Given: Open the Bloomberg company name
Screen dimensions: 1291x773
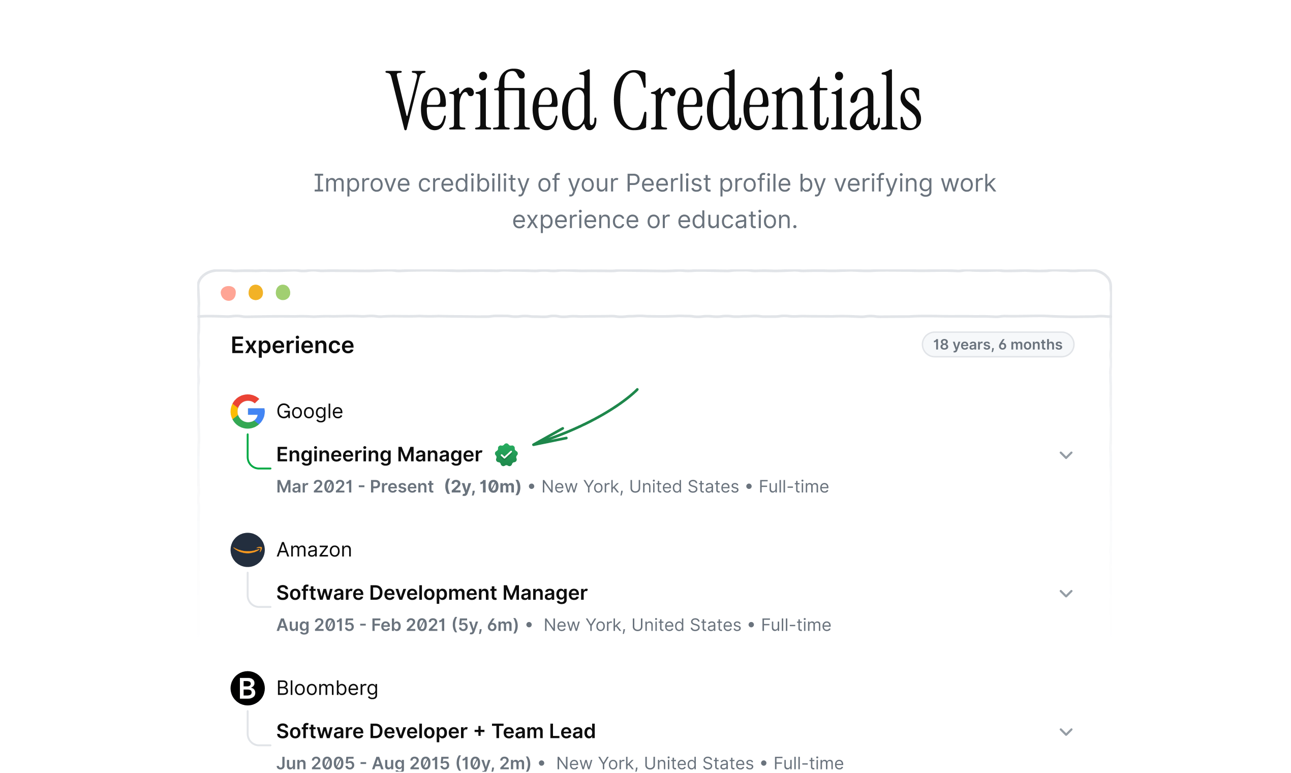Looking at the screenshot, I should point(327,689).
